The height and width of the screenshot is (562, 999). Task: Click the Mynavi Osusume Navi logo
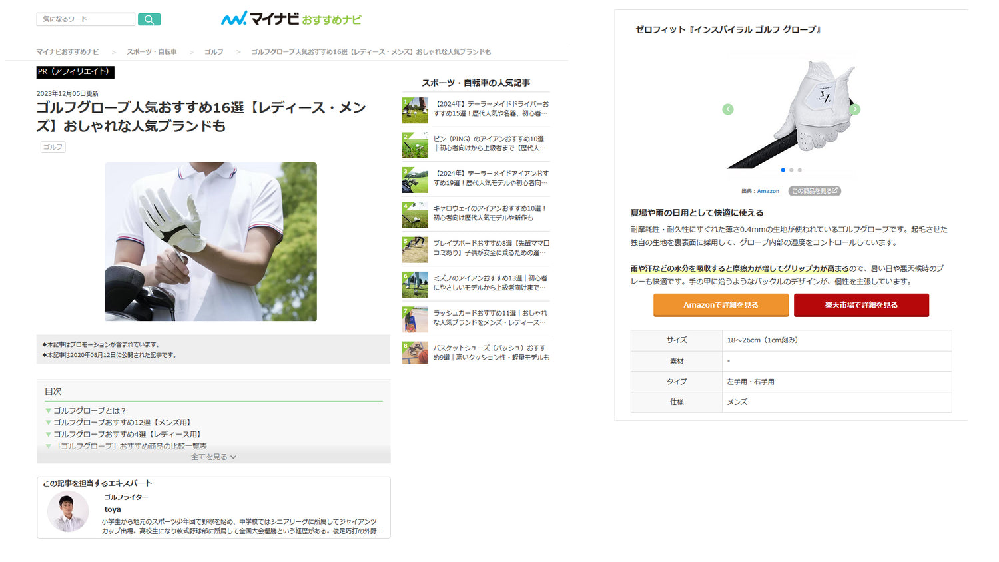[291, 19]
